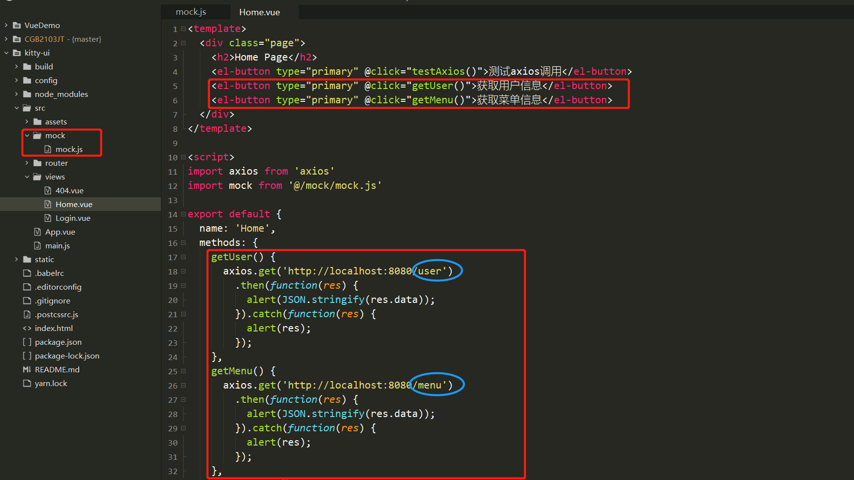Switch to the mock.js tab
Screen dimensions: 854x480
point(190,11)
